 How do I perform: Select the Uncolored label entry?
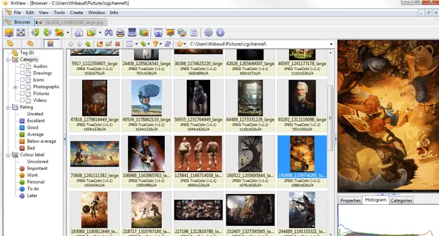38,162
